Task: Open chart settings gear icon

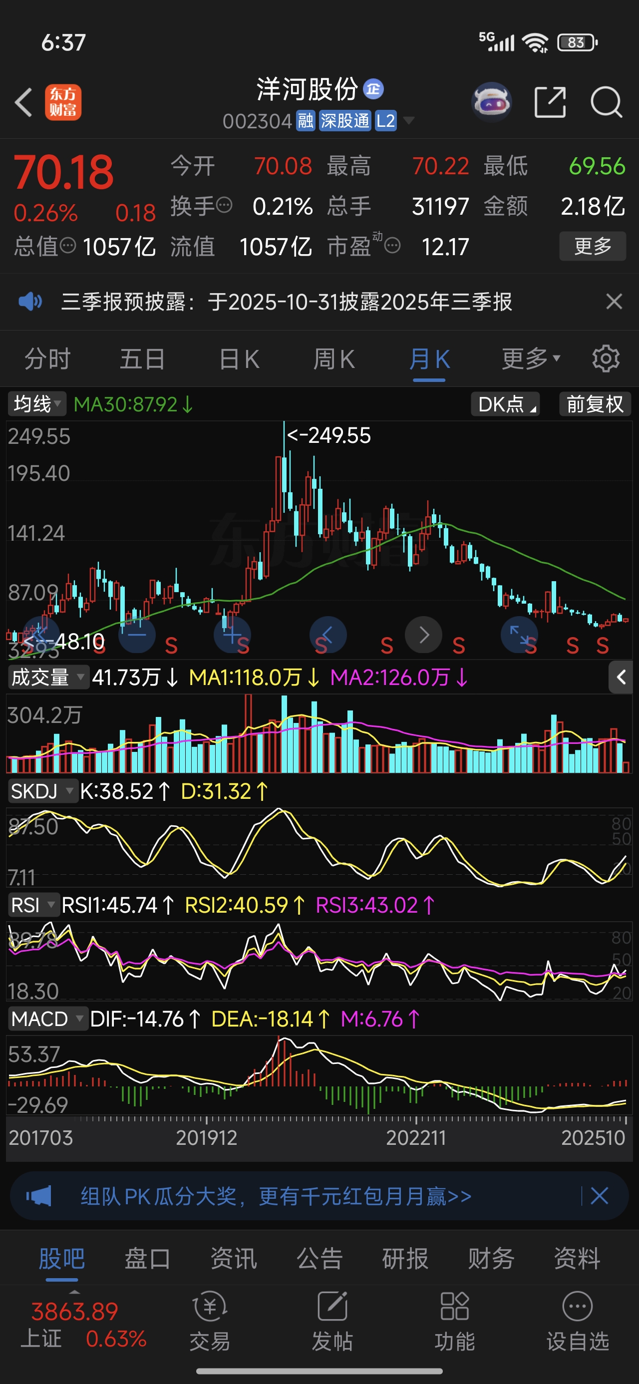Action: click(606, 358)
